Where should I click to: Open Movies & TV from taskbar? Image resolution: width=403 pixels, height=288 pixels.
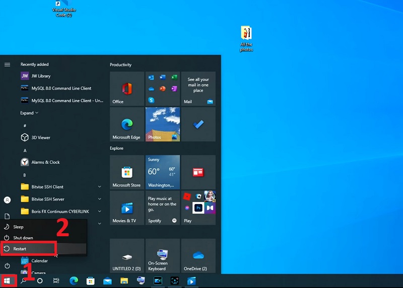[191, 281]
